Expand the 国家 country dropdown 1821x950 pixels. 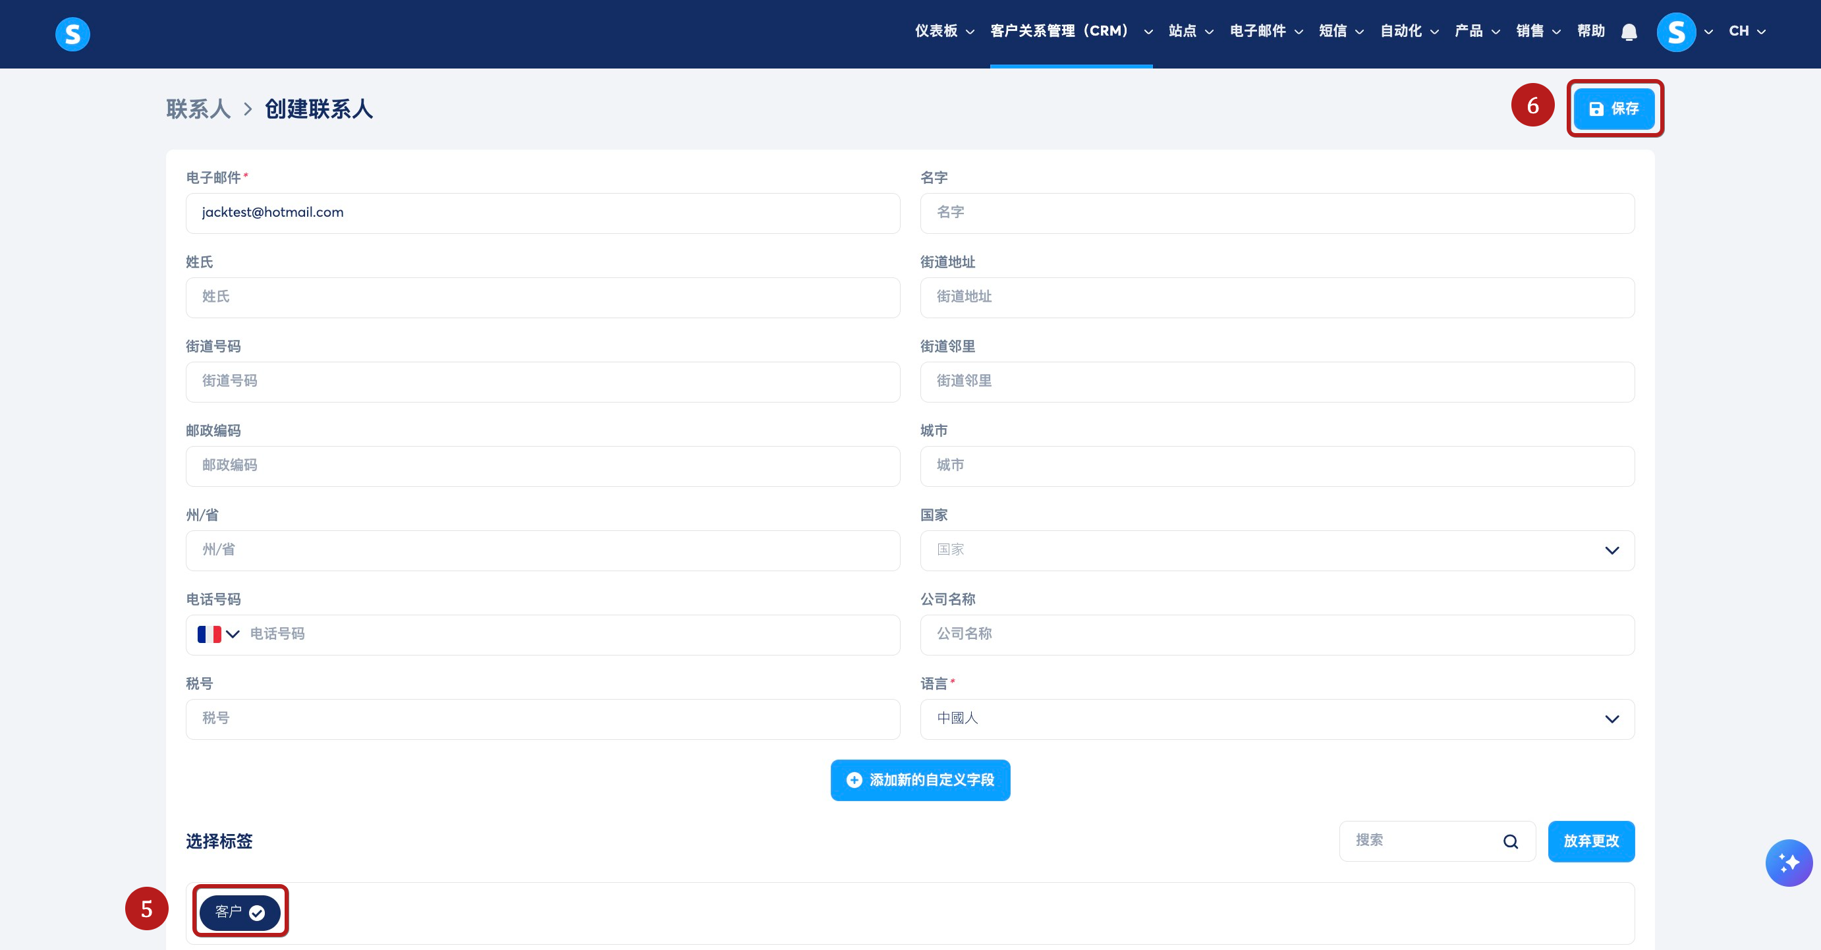pyautogui.click(x=1277, y=550)
